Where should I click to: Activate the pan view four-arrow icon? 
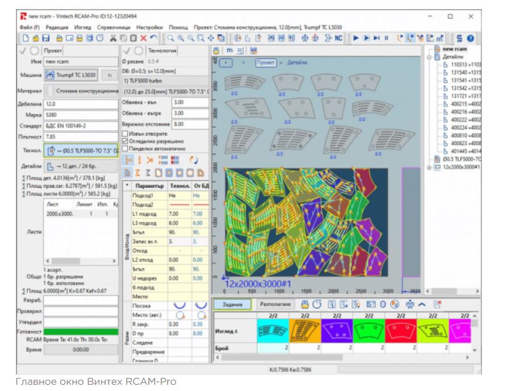pyautogui.click(x=211, y=38)
